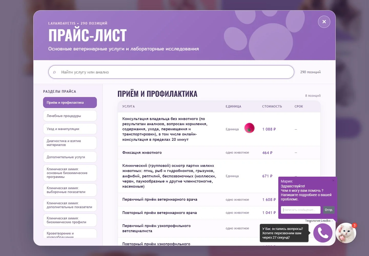Screen dimensions: 369x256
Task: Dismiss the callback offer tooltip
Action: pos(310,222)
